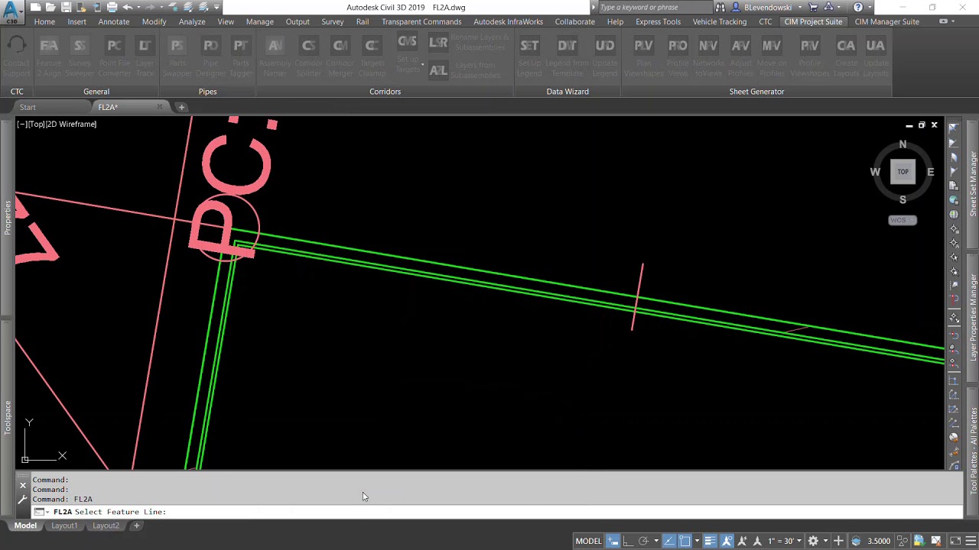Screen dimensions: 979x550
Task: Open the Properties palette side tab
Action: (x=8, y=217)
